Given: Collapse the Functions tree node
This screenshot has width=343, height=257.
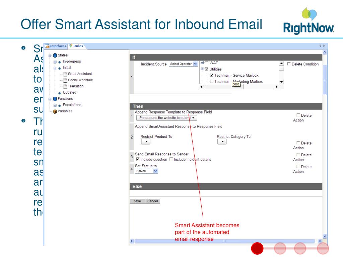Looking at the screenshot, I should [50, 99].
